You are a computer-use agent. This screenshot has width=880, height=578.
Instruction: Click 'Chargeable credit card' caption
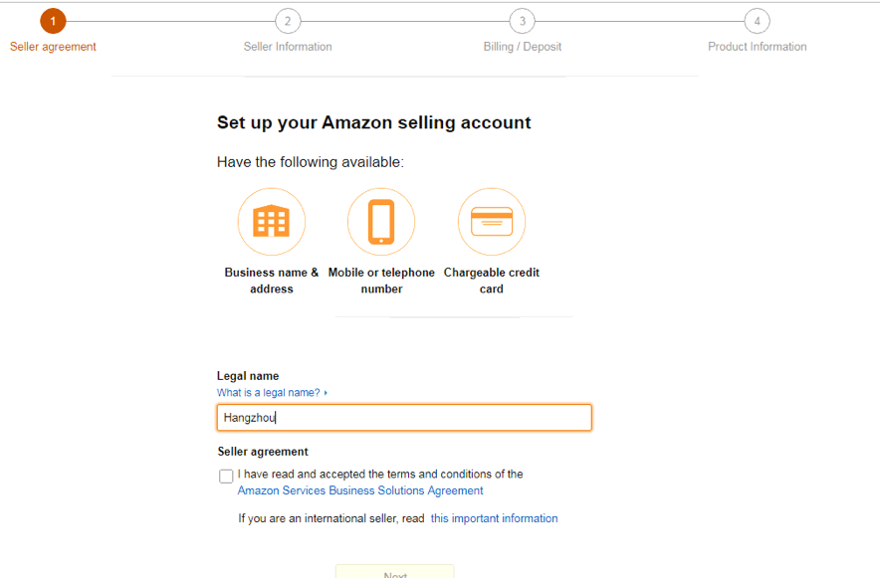click(492, 281)
